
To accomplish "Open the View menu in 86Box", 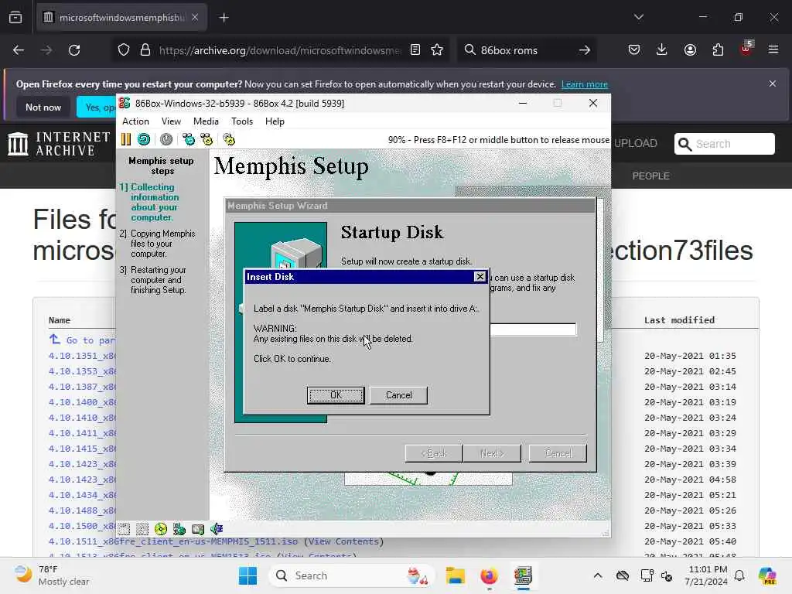I will 171,121.
